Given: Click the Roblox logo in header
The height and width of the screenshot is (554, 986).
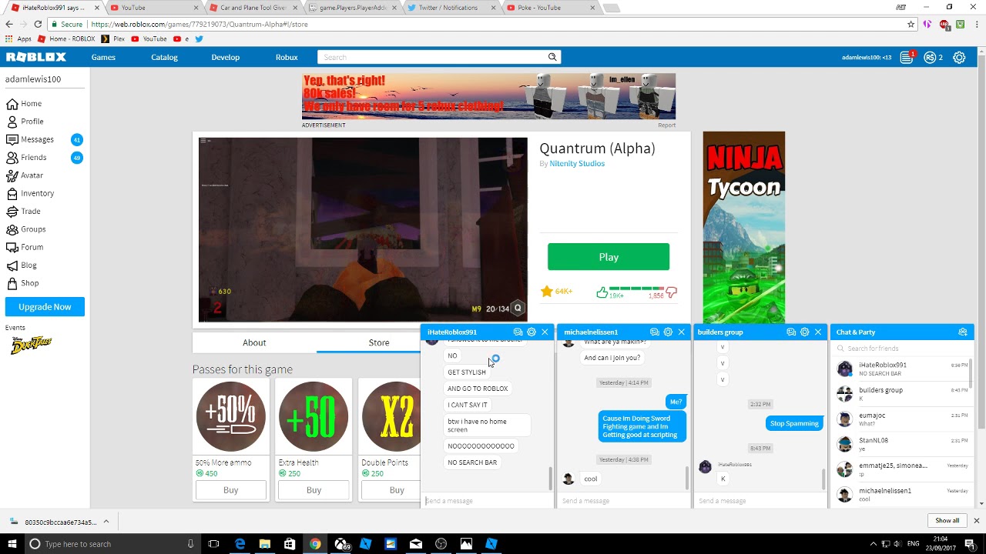Looking at the screenshot, I should [x=36, y=57].
